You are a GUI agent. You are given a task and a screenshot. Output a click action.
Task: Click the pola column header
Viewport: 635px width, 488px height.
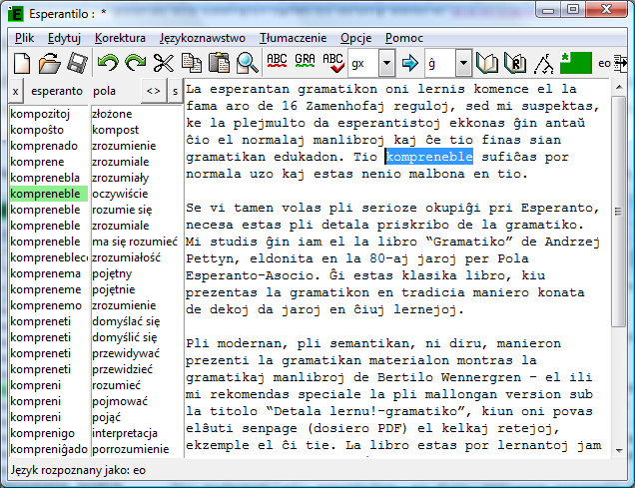click(104, 91)
